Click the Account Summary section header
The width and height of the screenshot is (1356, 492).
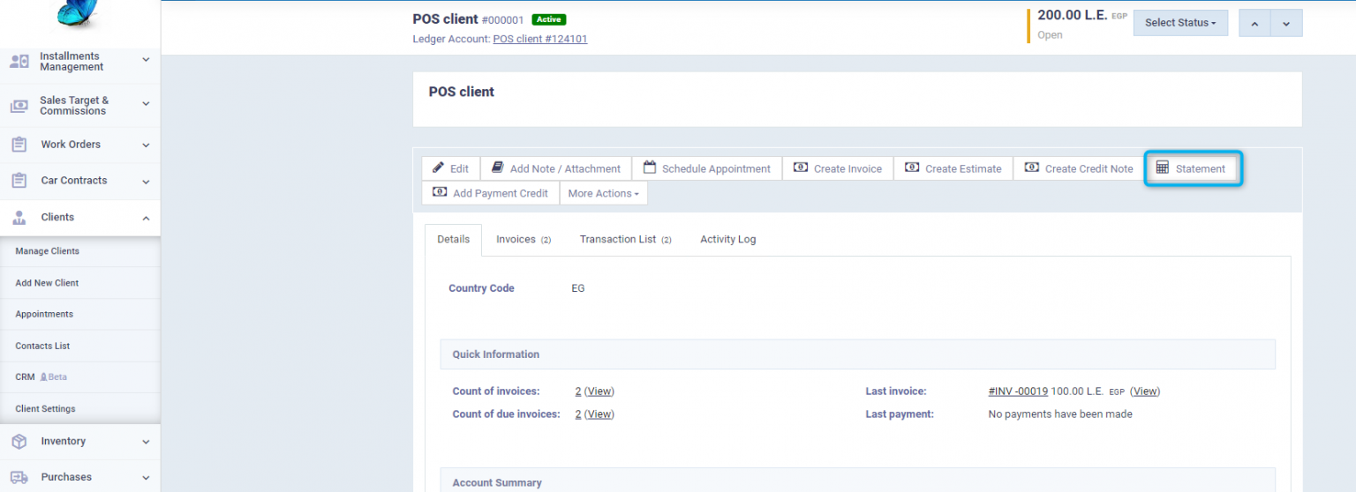click(x=858, y=481)
